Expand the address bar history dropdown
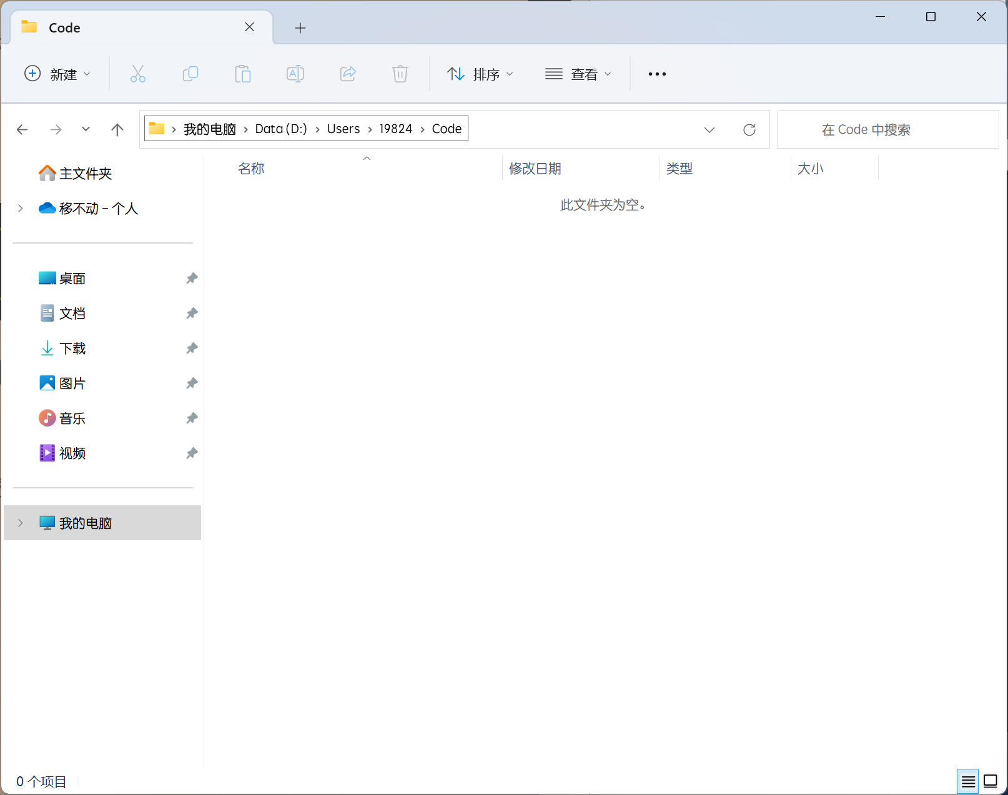Screen dimensions: 1008x795 point(709,129)
